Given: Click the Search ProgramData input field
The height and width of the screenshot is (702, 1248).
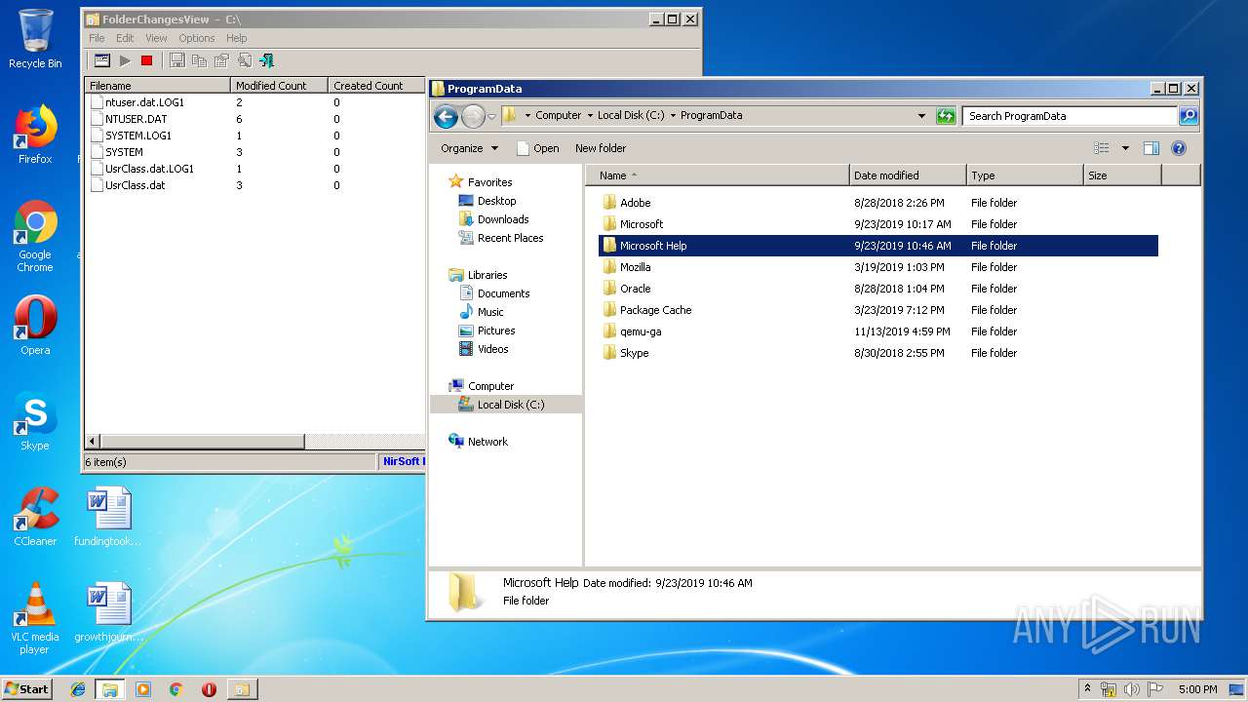Looking at the screenshot, I should click(x=1070, y=116).
